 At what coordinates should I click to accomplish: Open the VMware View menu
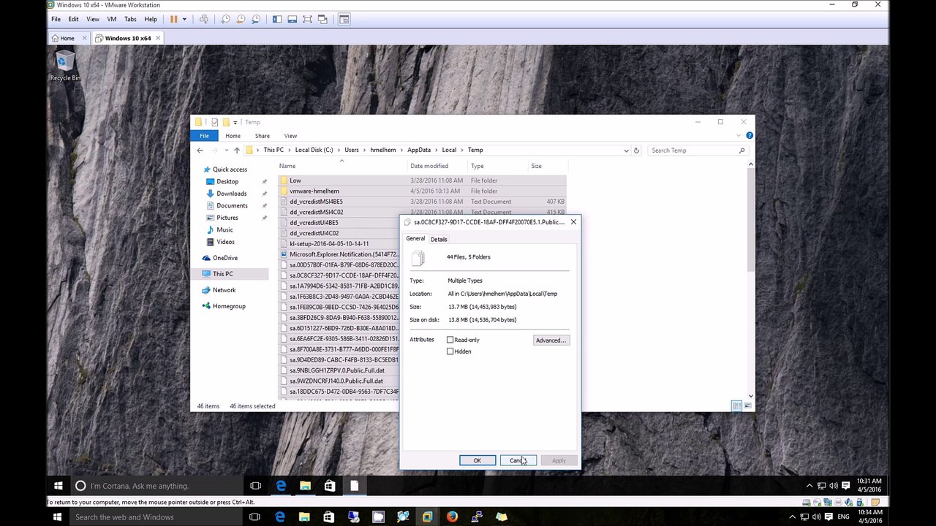[x=93, y=19]
